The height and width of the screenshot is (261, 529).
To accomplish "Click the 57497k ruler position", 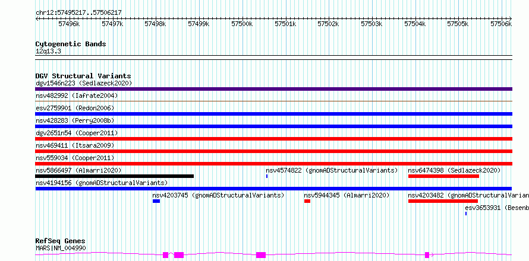I will pos(112,24).
